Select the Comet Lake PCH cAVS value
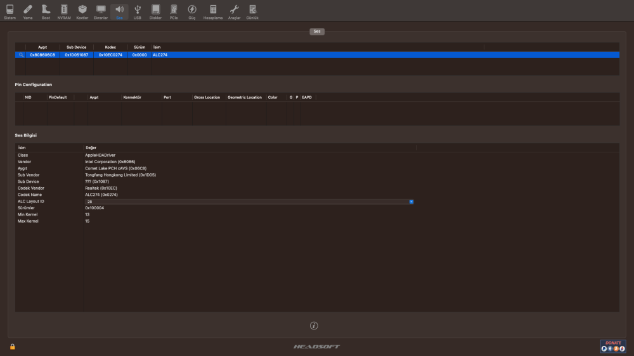Viewport: 634px width, 356px height. coord(115,169)
